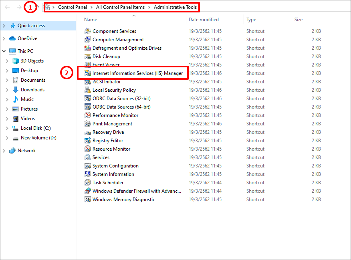This screenshot has width=351, height=260.
Task: Expand the Network tree node
Action: (4, 151)
